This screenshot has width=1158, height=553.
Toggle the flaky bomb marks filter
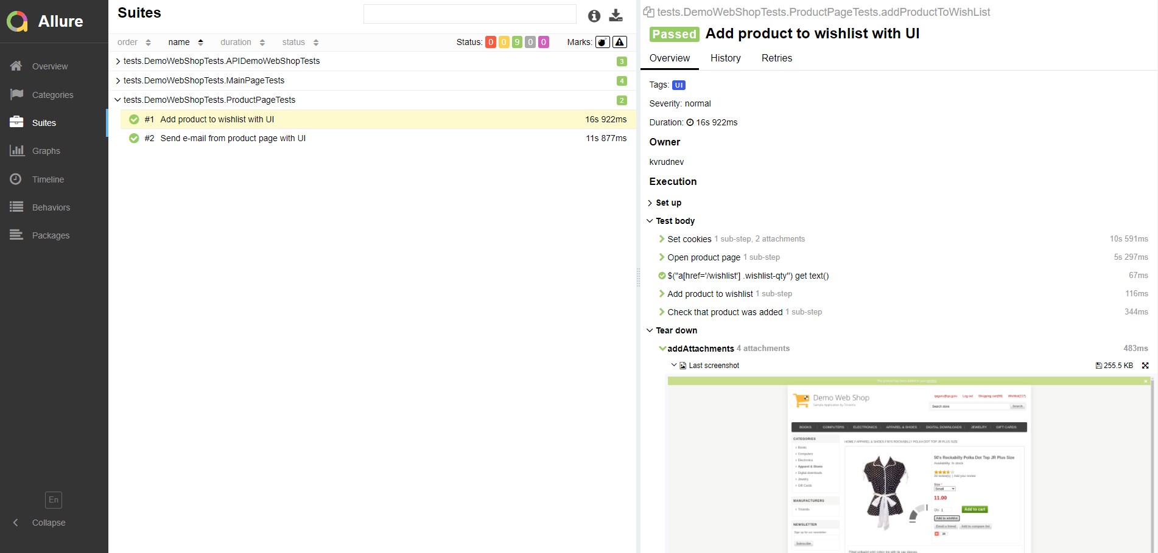coord(602,42)
